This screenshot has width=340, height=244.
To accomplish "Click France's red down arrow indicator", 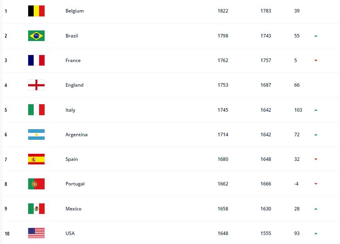I will click(316, 61).
